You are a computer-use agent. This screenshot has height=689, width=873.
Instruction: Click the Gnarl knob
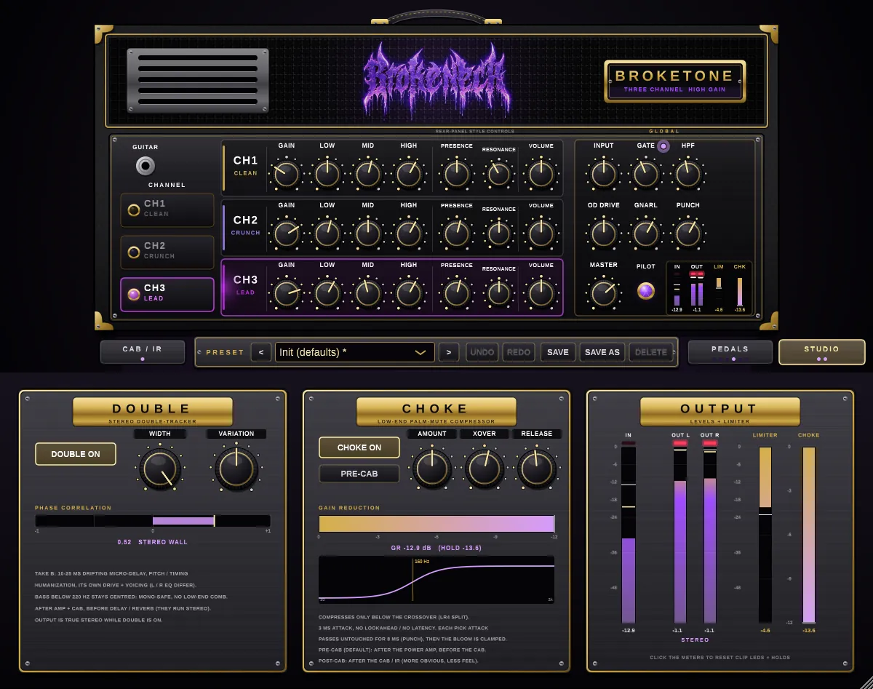click(x=646, y=234)
